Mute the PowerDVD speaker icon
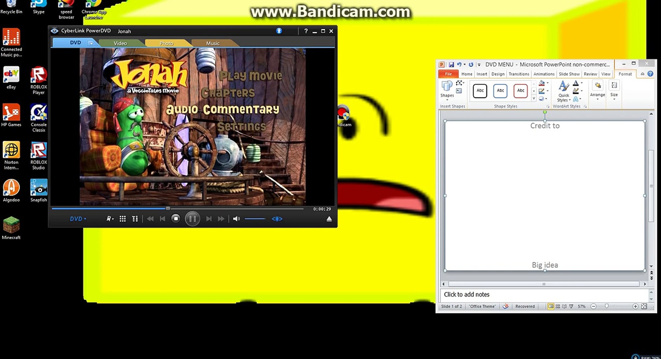The height and width of the screenshot is (359, 661). click(236, 219)
